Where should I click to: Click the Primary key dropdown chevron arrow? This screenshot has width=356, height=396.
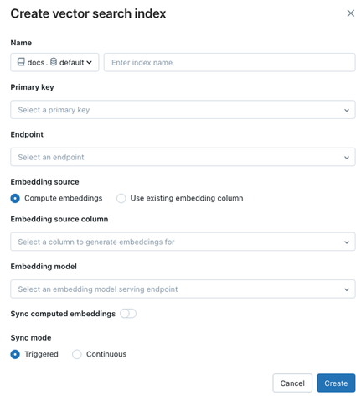pos(347,110)
